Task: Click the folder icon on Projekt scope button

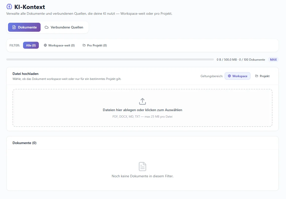Action: coord(257,76)
